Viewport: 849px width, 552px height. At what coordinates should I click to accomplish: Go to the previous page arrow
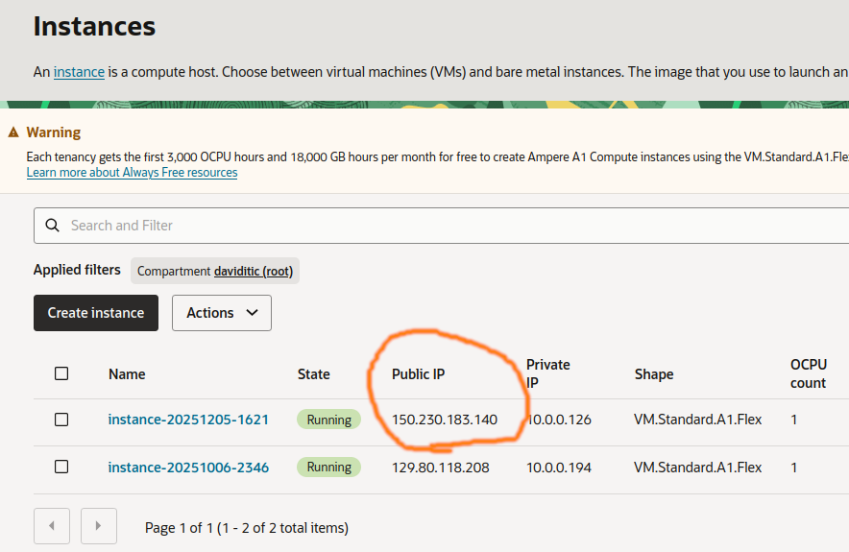tap(52, 526)
